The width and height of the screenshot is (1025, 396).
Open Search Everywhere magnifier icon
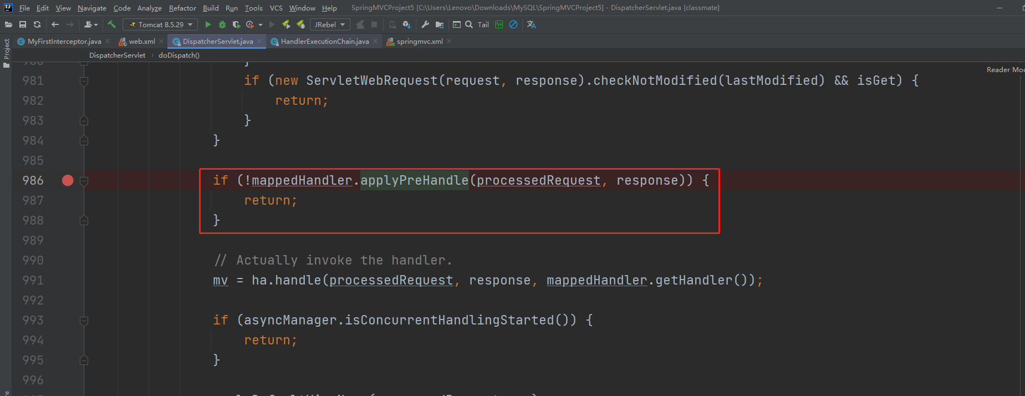(469, 24)
